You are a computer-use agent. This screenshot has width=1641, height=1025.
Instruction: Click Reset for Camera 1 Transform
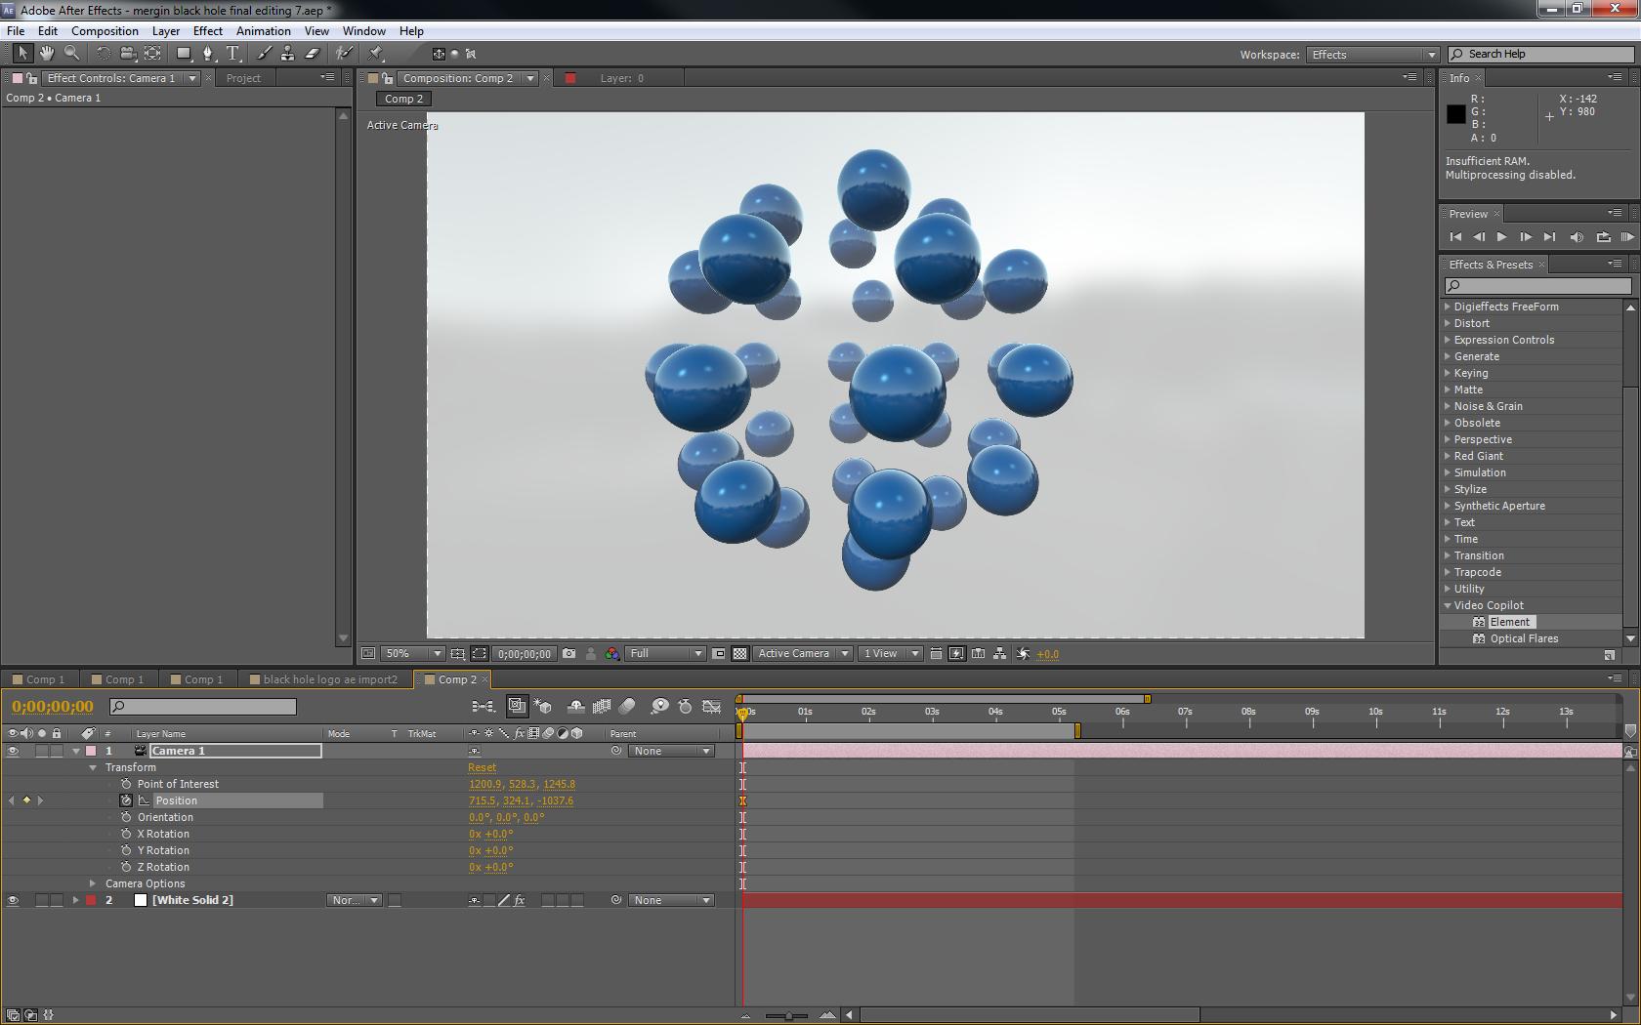pos(482,767)
